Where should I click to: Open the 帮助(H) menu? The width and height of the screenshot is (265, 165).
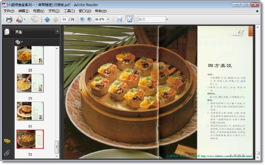101,11
